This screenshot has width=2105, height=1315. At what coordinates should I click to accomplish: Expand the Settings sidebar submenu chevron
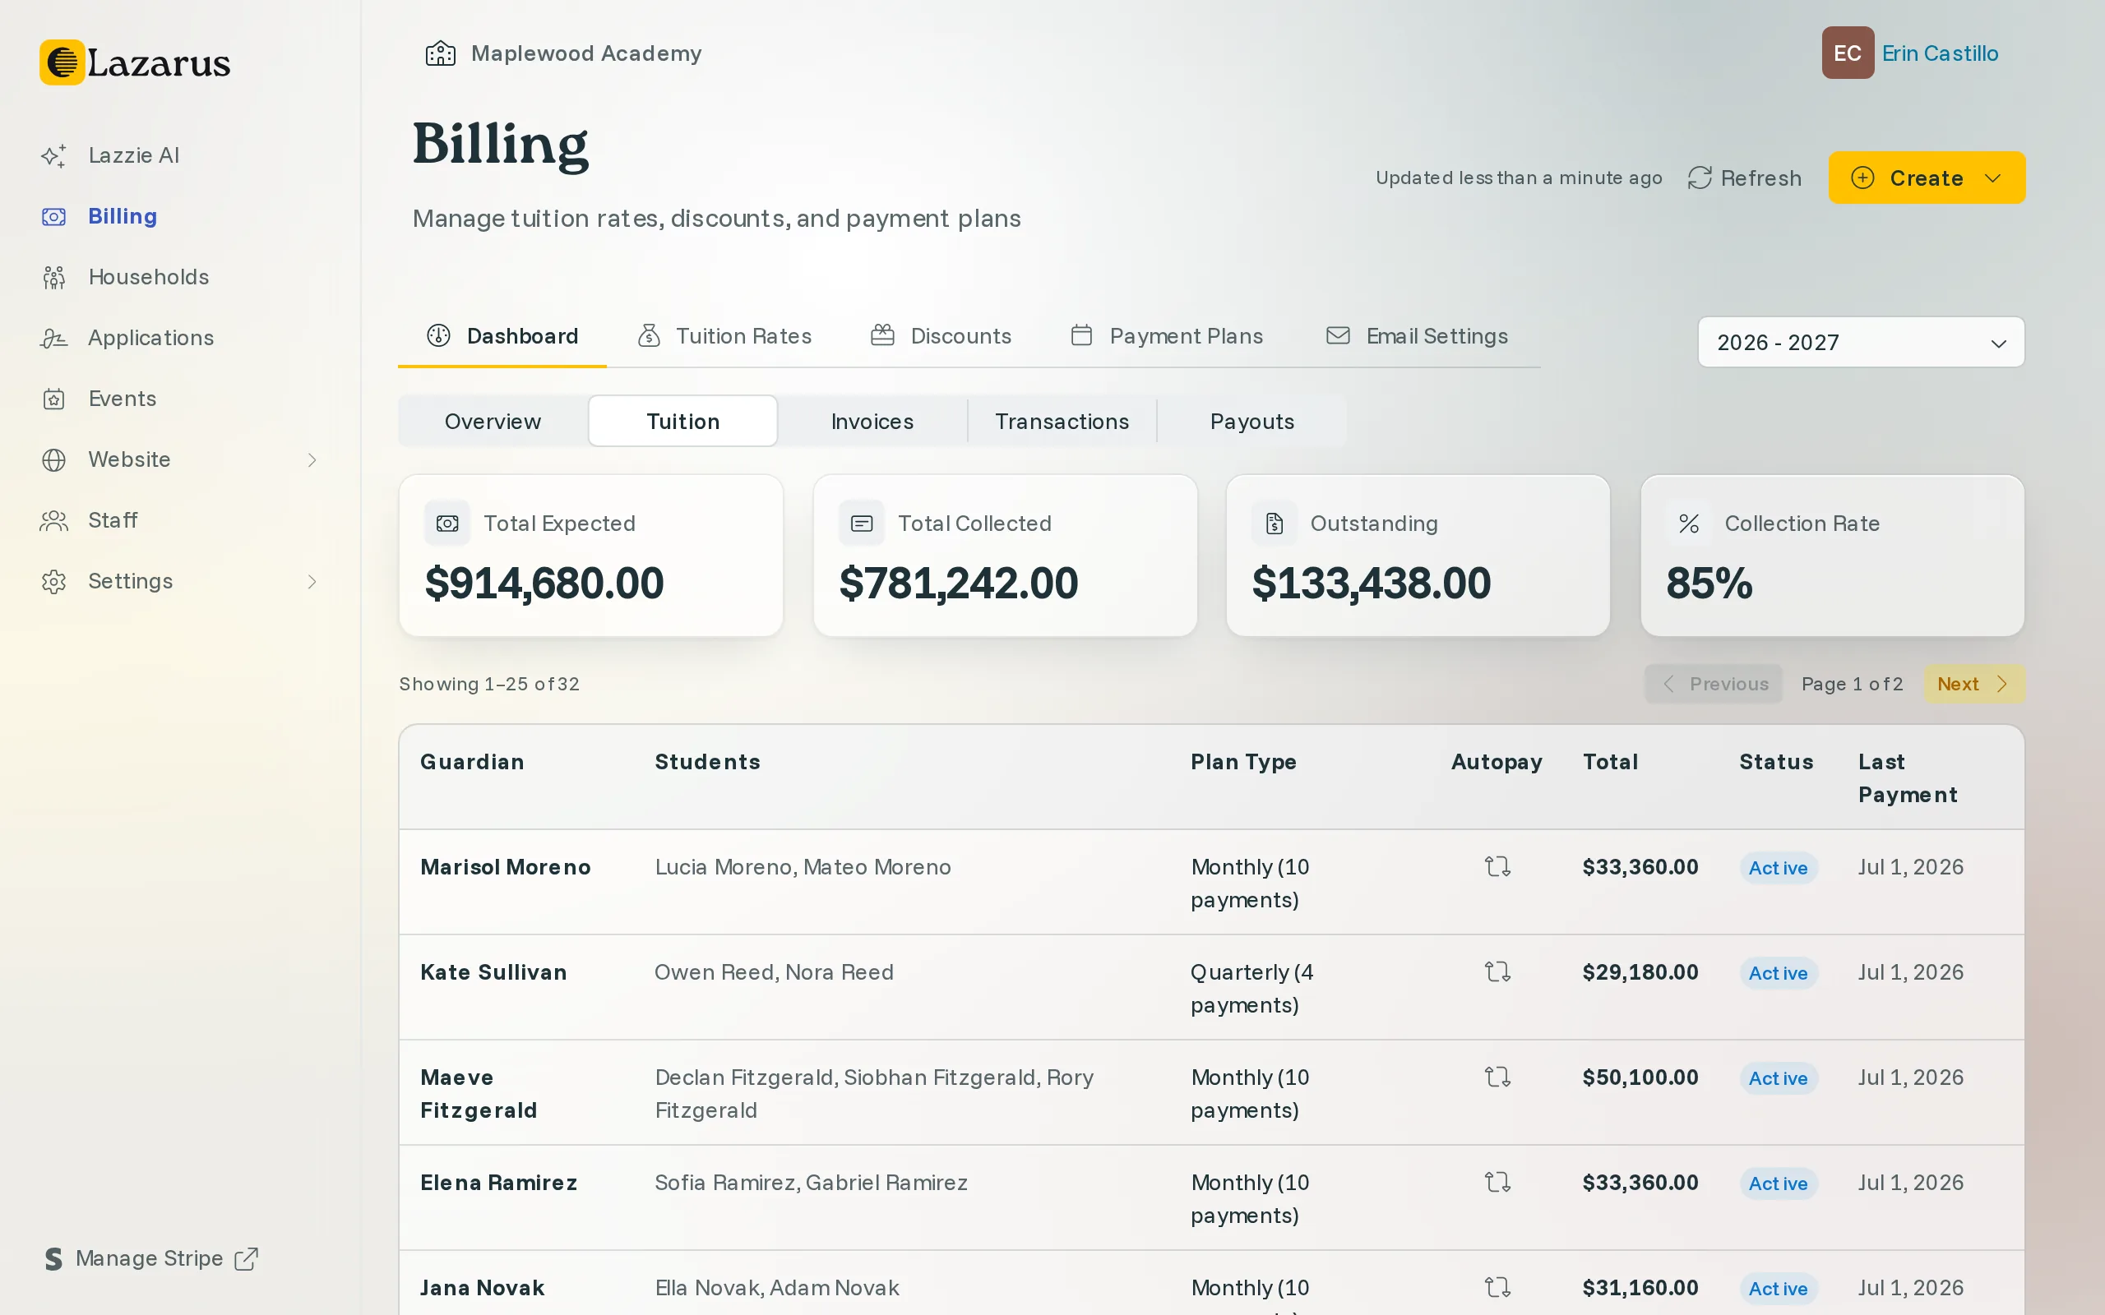pos(312,582)
